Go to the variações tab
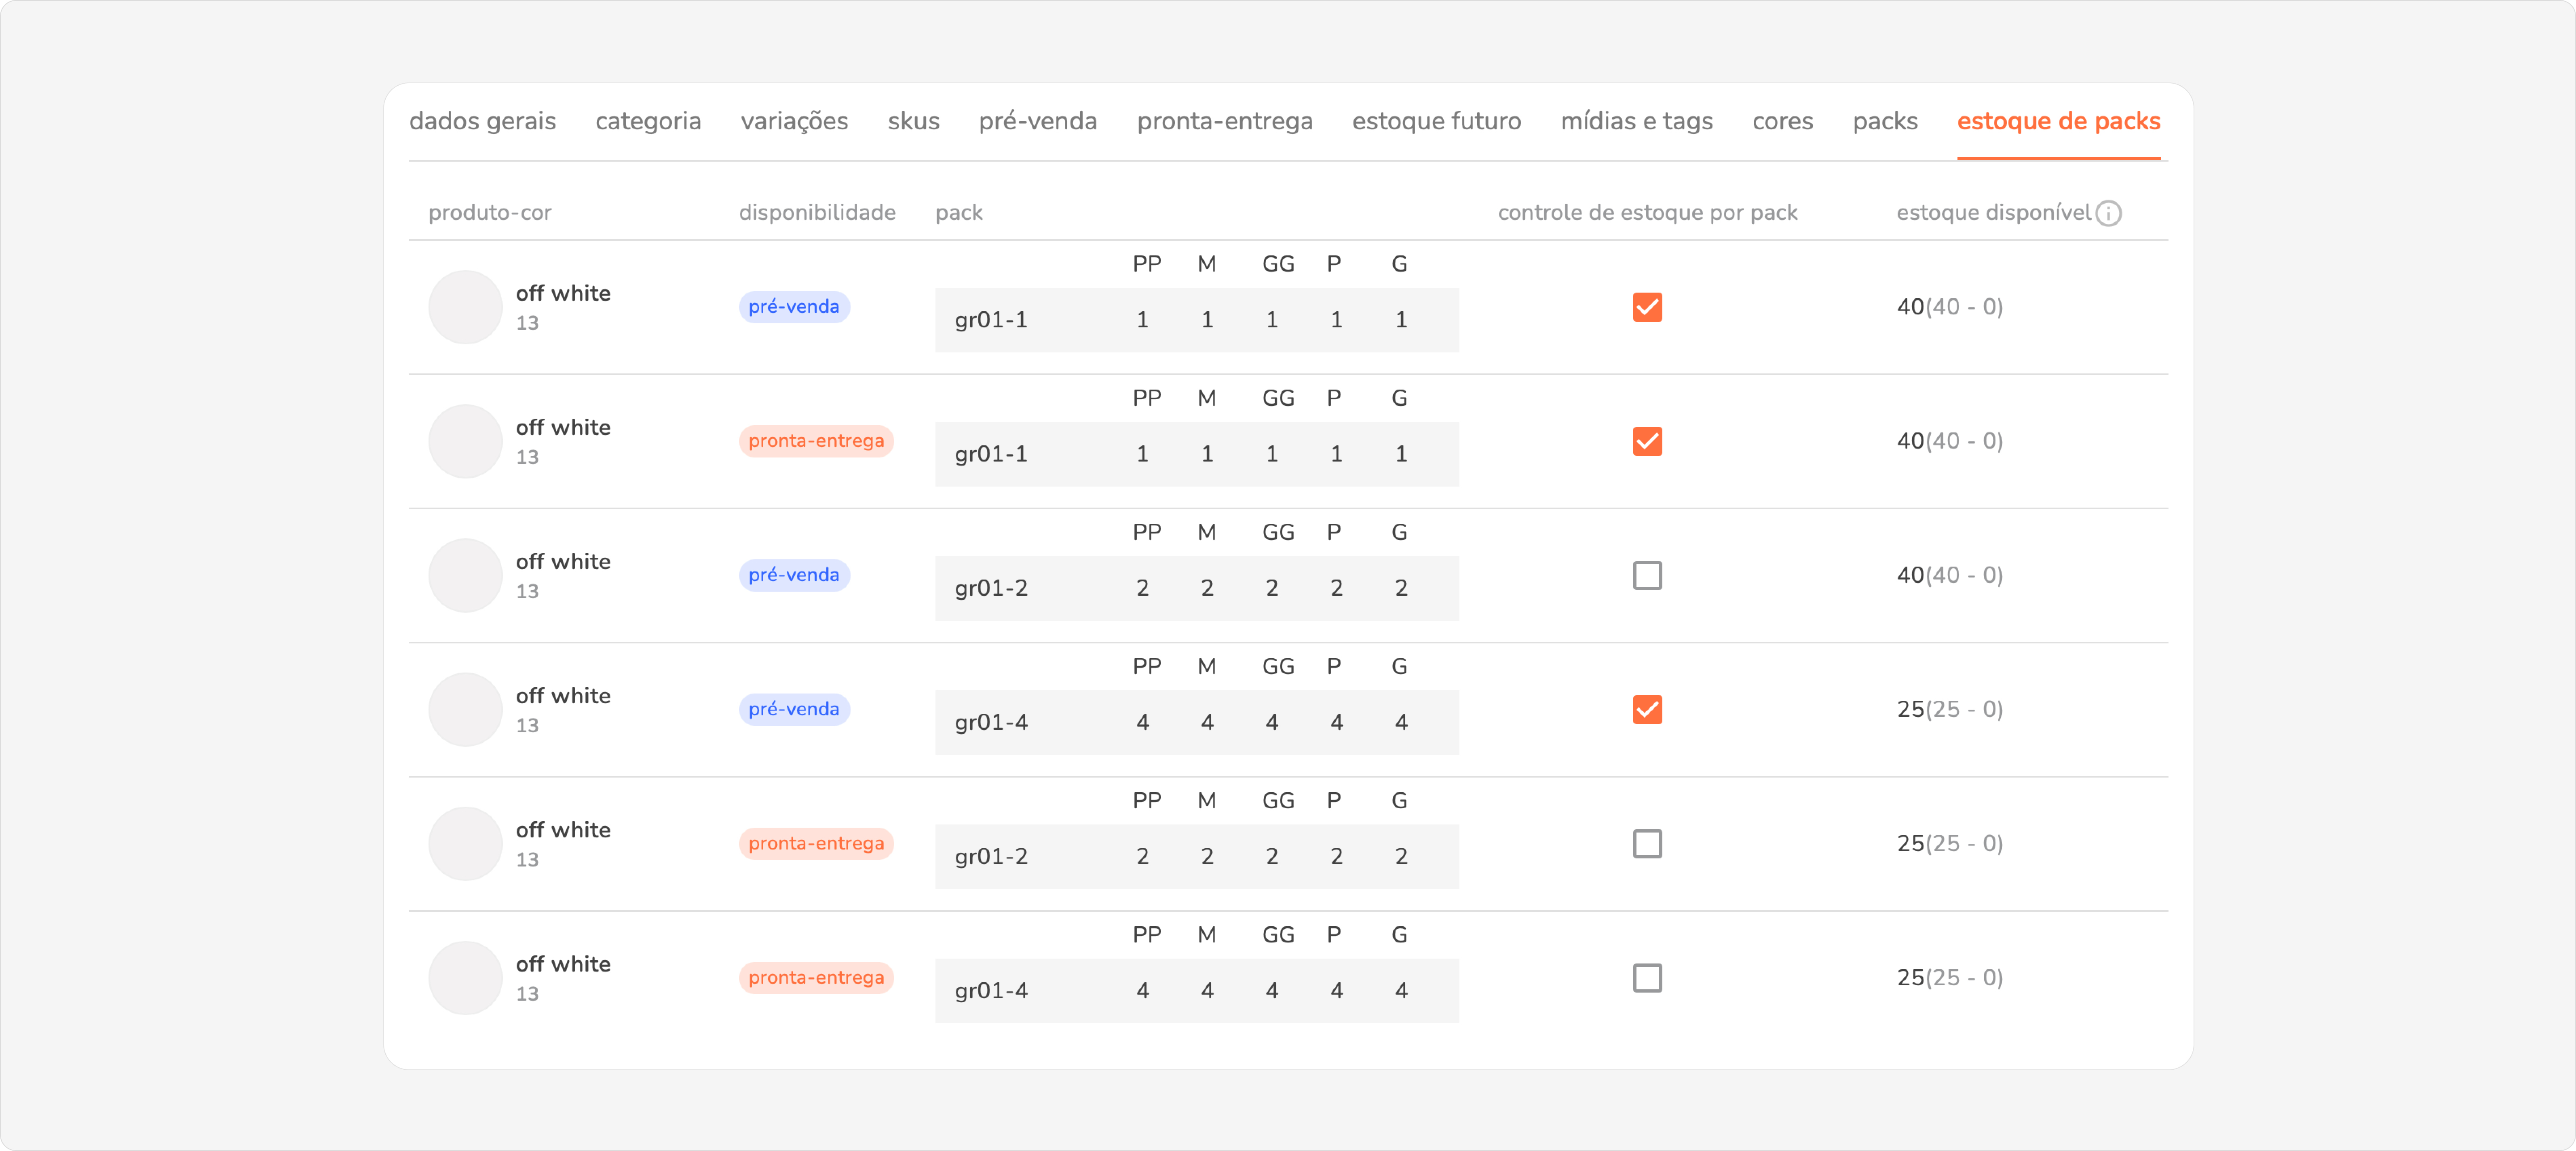 pyautogui.click(x=794, y=121)
